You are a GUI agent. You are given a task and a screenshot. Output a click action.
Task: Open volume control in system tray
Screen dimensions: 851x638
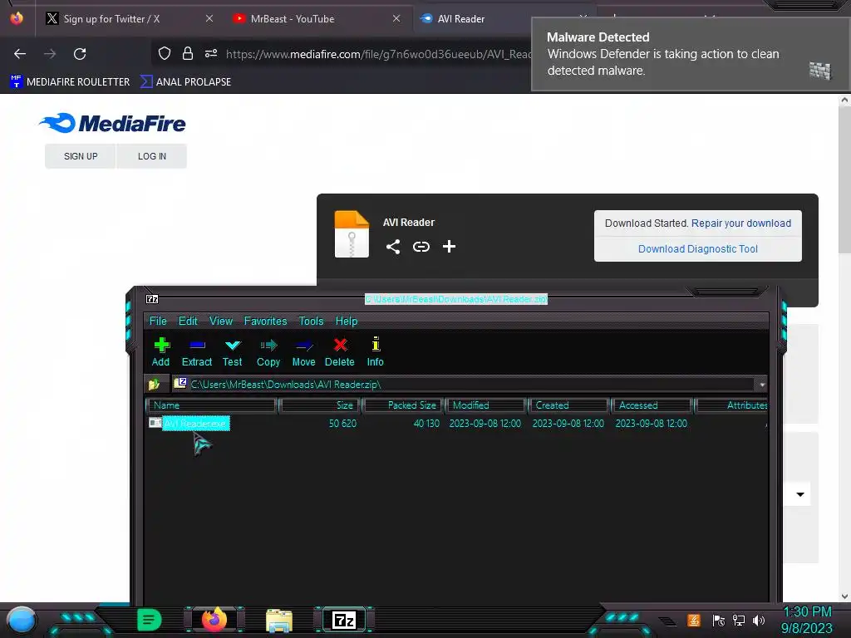click(x=759, y=620)
